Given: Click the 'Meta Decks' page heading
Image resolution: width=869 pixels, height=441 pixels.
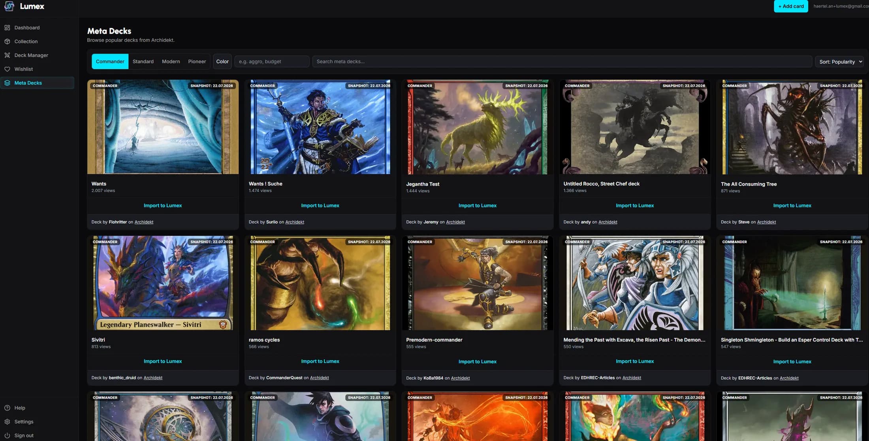Looking at the screenshot, I should (x=109, y=31).
